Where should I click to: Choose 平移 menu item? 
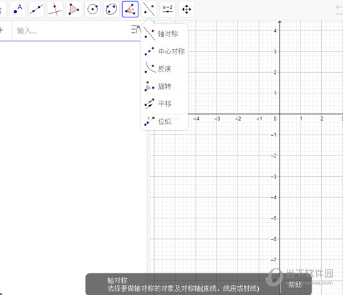click(164, 103)
